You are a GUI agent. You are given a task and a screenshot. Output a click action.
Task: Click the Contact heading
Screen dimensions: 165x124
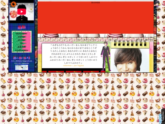coord(22,58)
